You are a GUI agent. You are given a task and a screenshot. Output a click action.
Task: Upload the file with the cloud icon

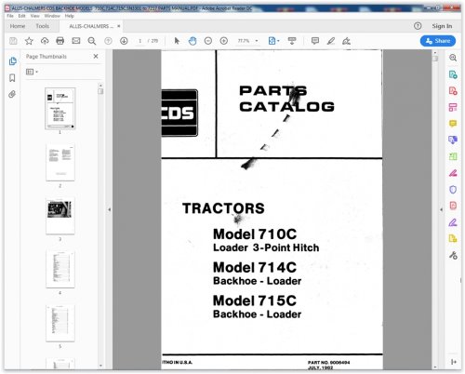tap(45, 41)
